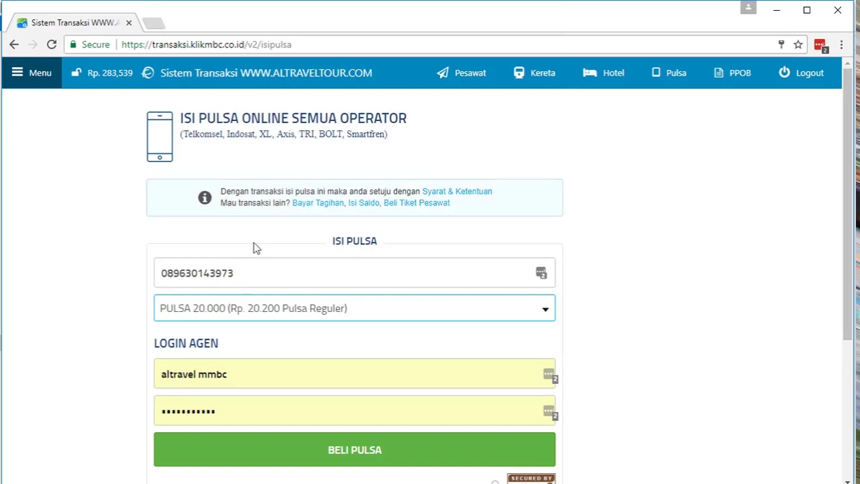This screenshot has width=860, height=484.
Task: Click the green Secure lock icon
Action: (73, 44)
